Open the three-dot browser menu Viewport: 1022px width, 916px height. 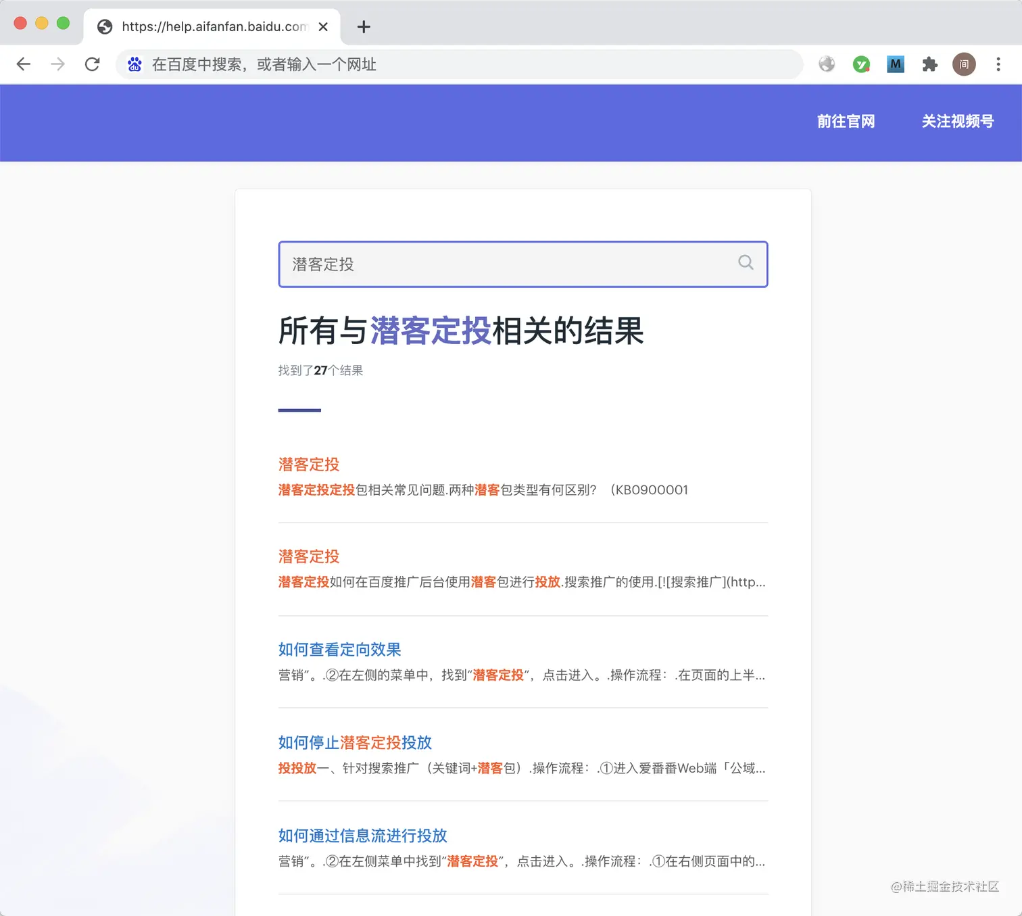(x=998, y=64)
